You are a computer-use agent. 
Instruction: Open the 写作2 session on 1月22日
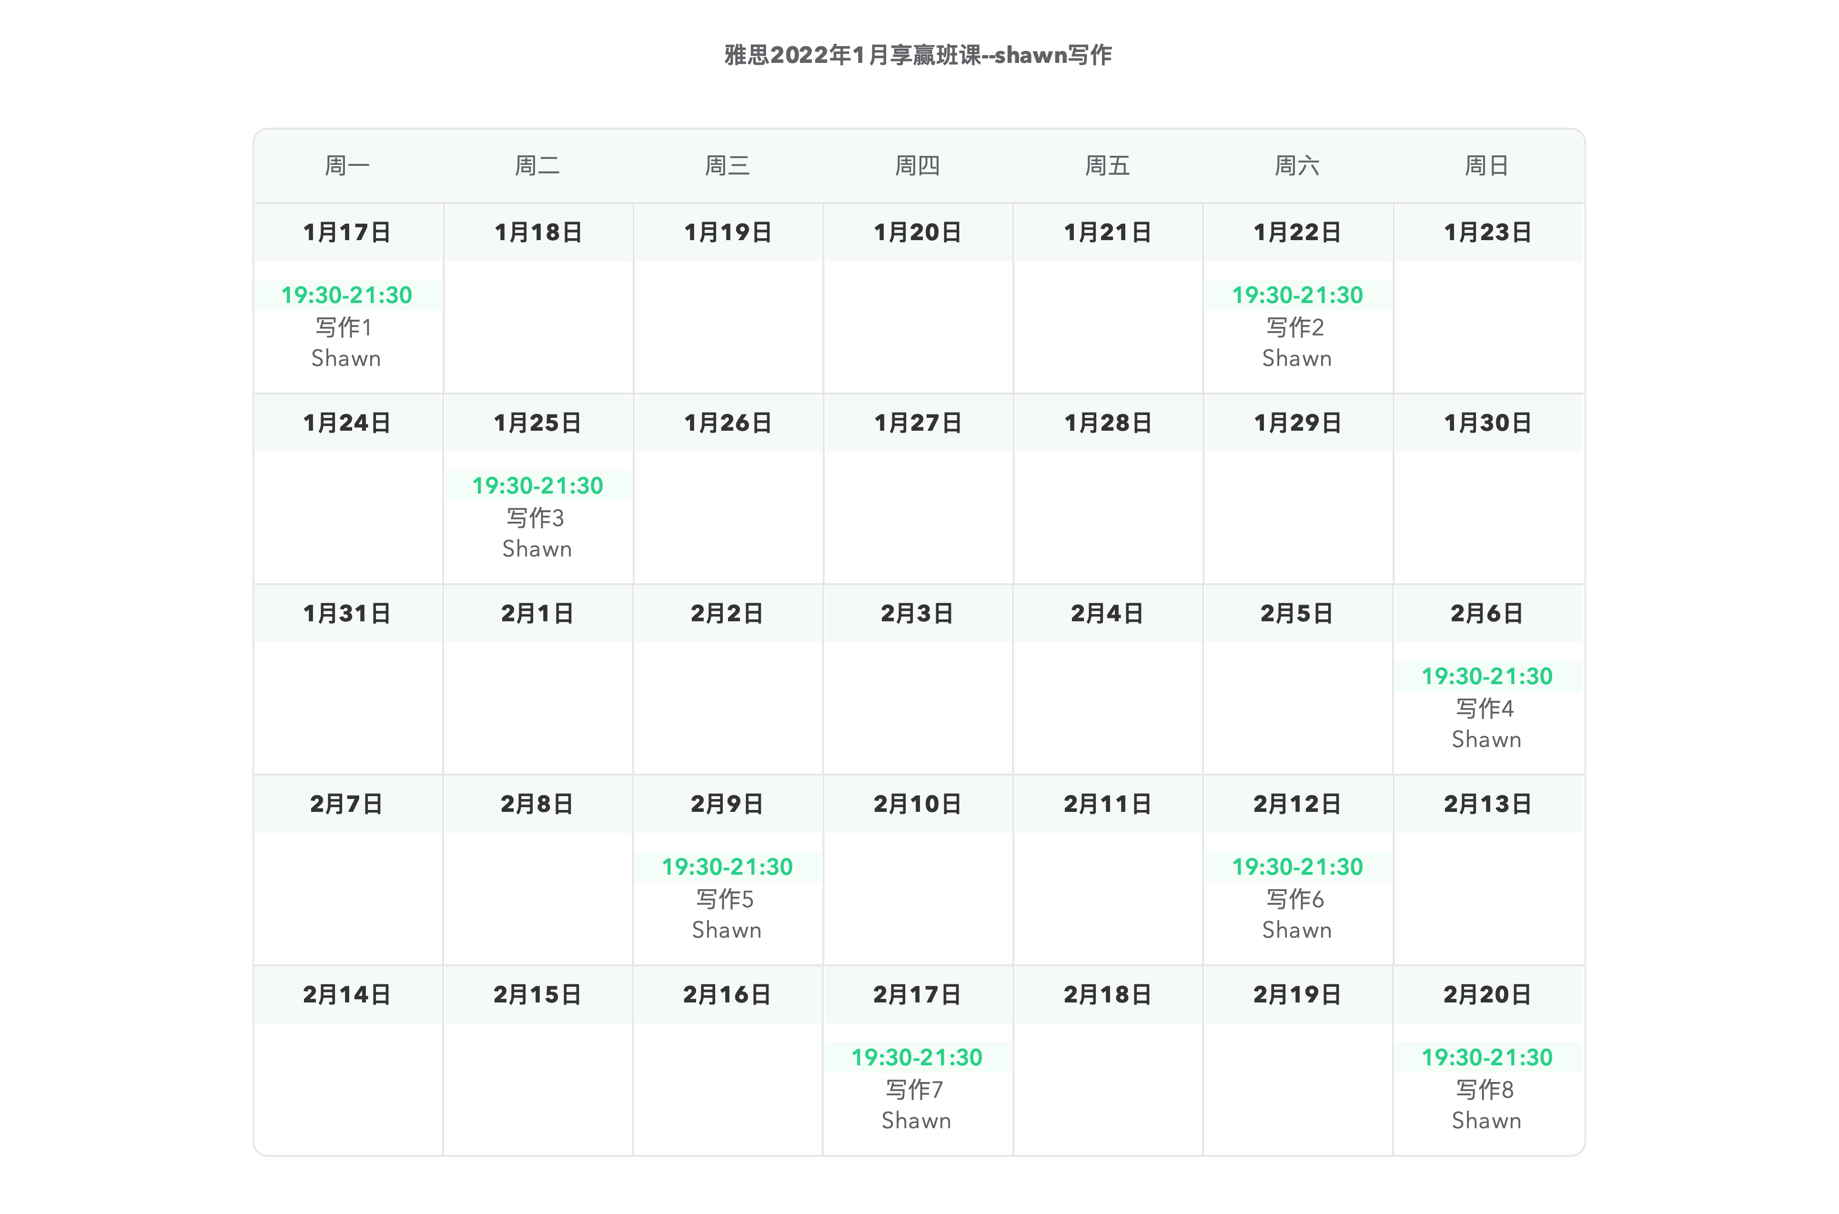(1296, 327)
